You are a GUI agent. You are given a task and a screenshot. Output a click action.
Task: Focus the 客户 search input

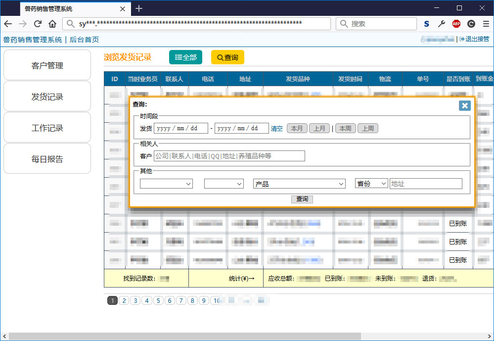(x=229, y=156)
